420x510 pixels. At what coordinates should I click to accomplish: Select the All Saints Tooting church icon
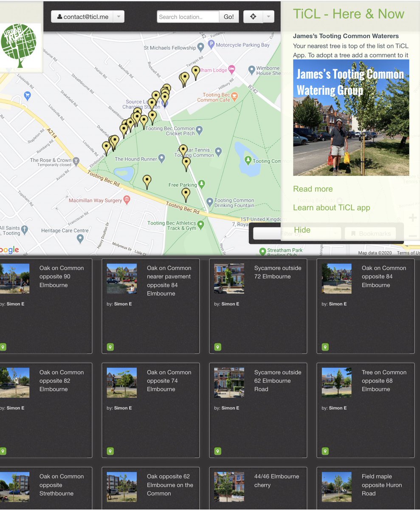(25, 229)
